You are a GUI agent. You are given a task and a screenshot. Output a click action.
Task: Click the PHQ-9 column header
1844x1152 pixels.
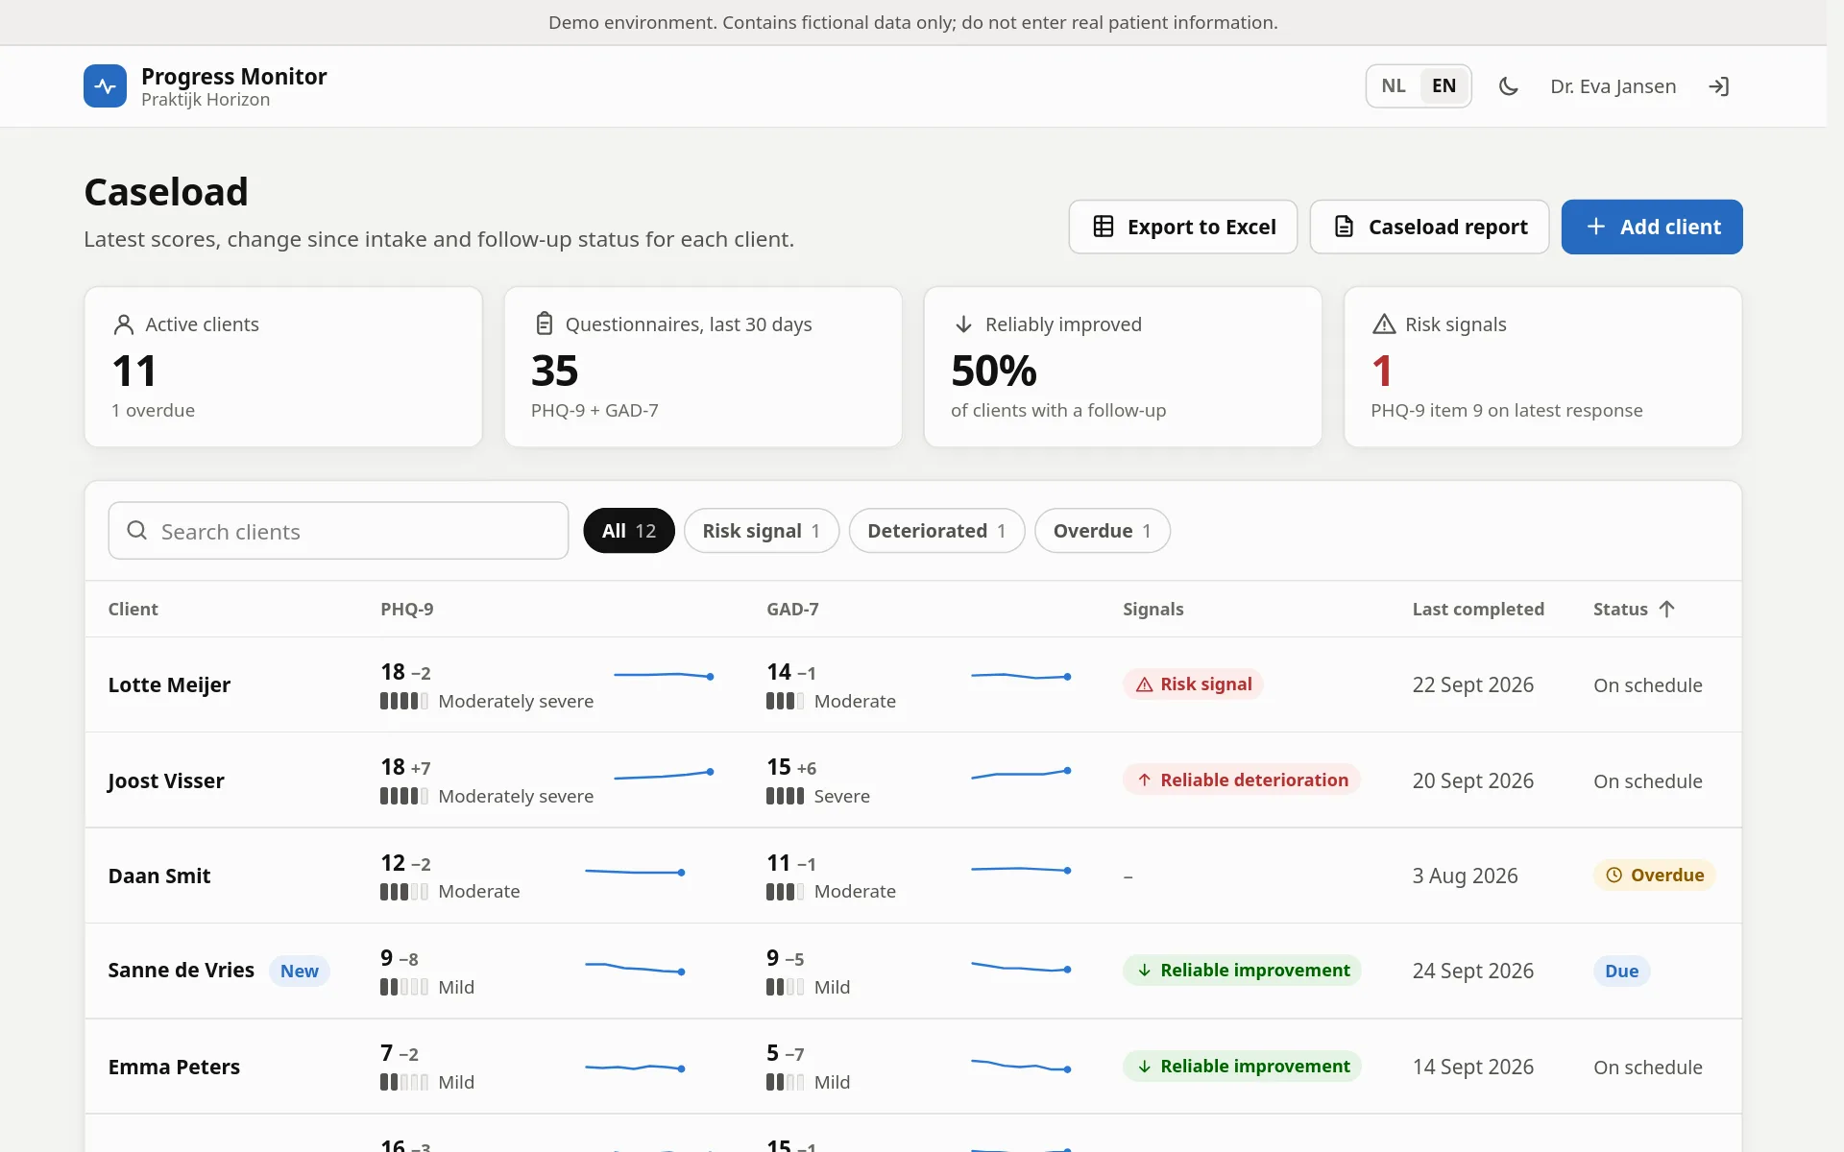pyautogui.click(x=406, y=609)
